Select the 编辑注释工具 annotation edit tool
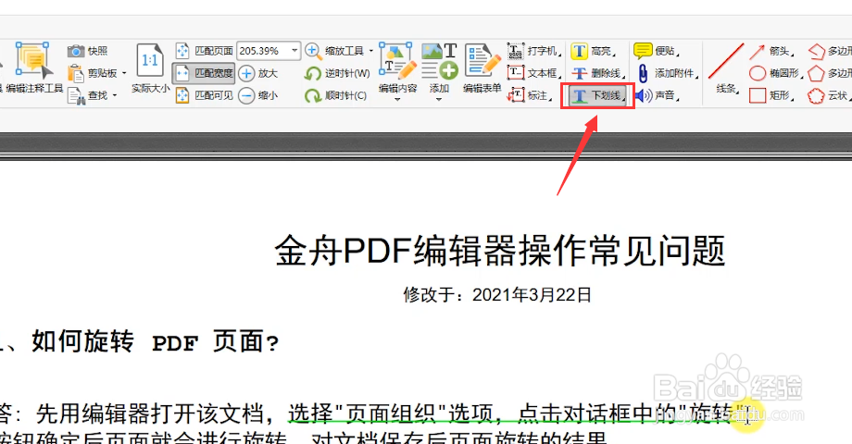This screenshot has height=444, width=852. pos(34,68)
